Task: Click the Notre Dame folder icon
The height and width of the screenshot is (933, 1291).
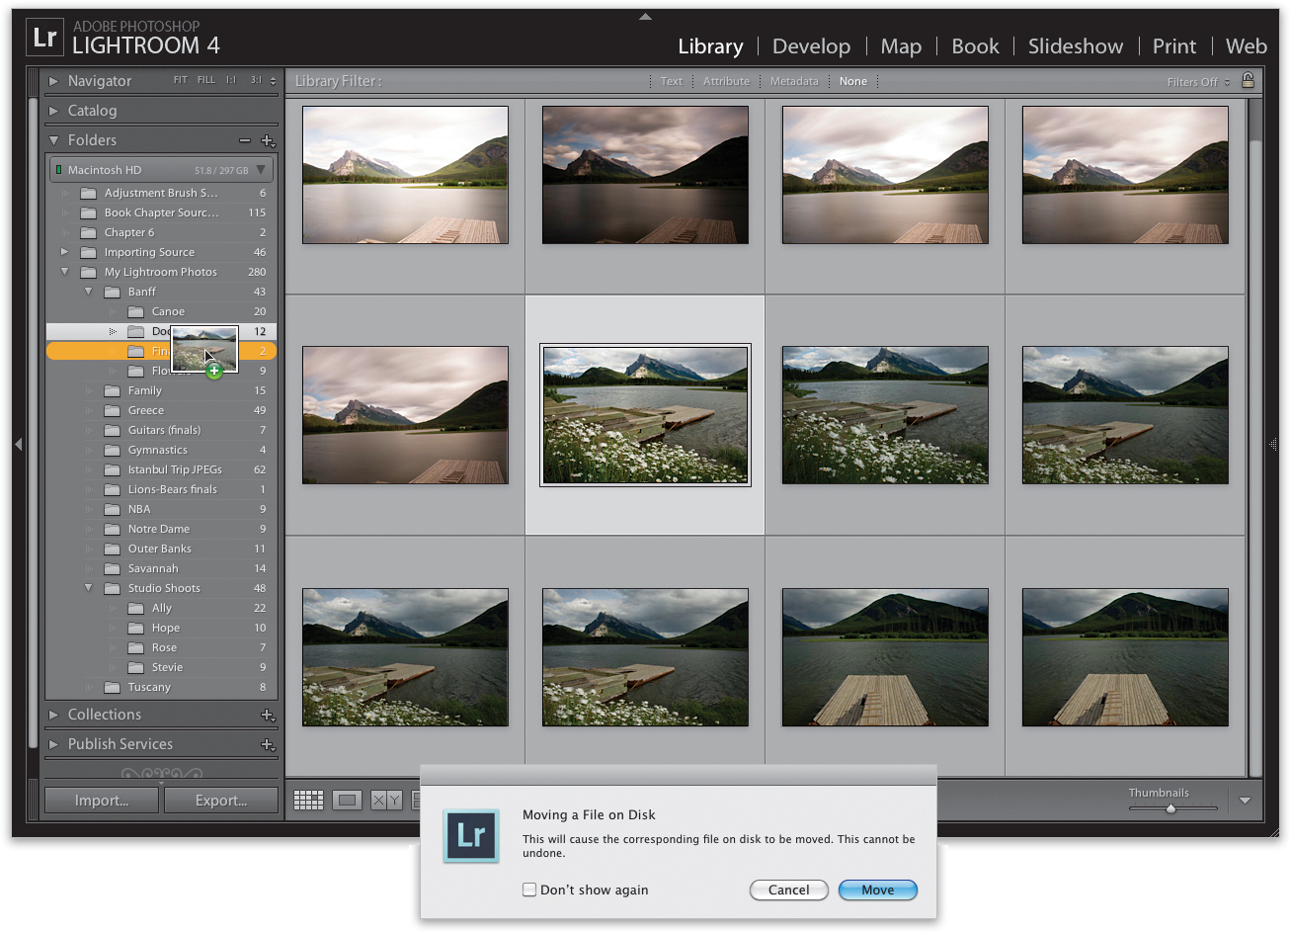Action: (113, 529)
